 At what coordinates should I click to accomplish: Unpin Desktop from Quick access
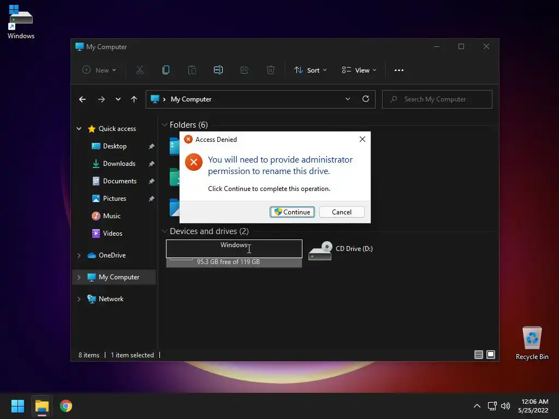(152, 146)
